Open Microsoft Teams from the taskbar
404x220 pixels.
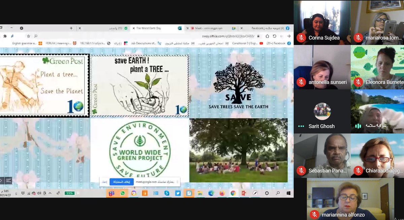point(111,193)
